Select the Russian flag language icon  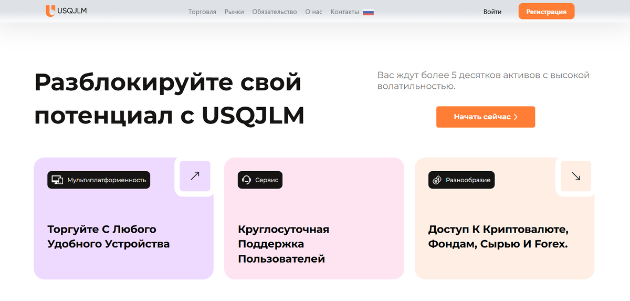pos(369,12)
